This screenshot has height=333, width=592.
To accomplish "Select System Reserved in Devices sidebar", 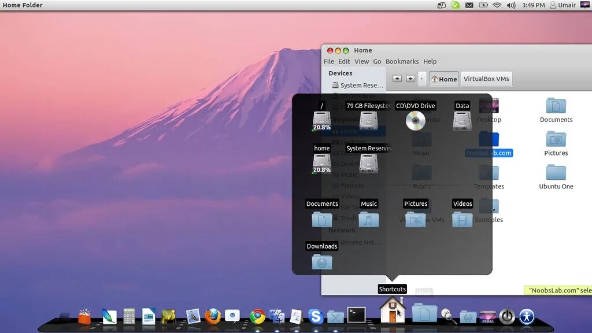I will point(357,86).
